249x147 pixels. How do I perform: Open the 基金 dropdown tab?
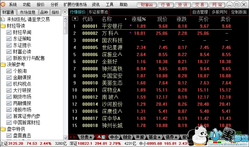coord(154,137)
